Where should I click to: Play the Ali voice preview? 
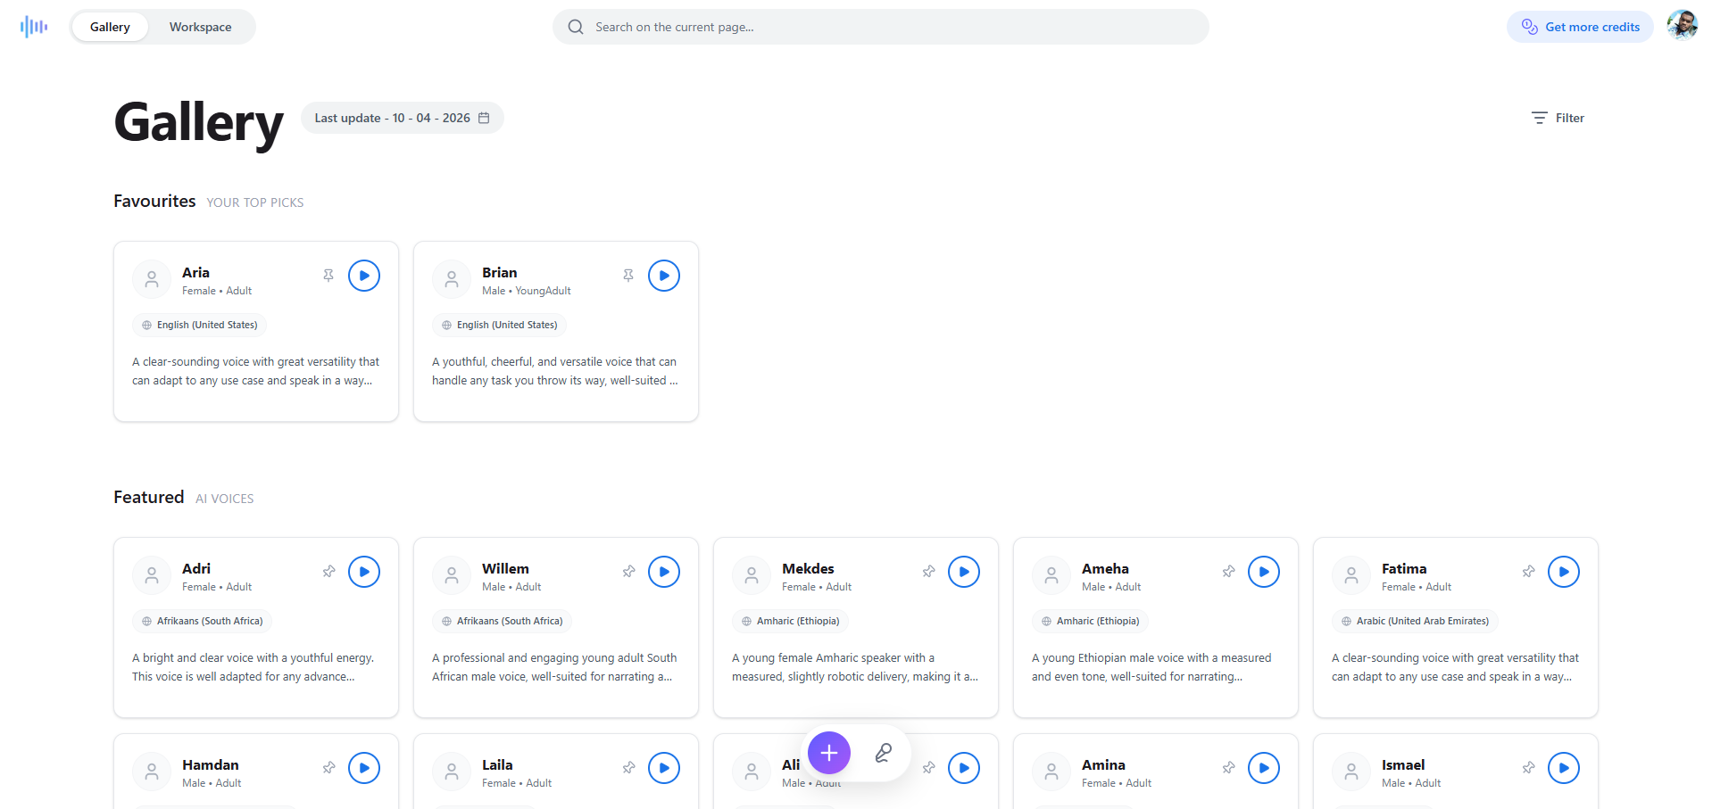pos(964,768)
